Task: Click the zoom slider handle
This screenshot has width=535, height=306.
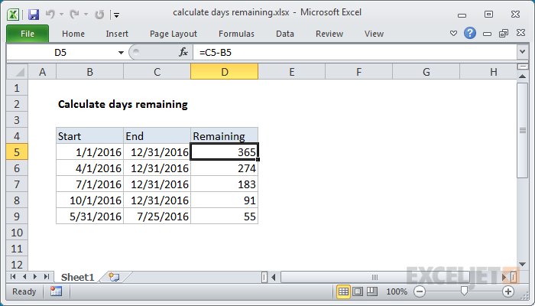Action: click(x=463, y=291)
